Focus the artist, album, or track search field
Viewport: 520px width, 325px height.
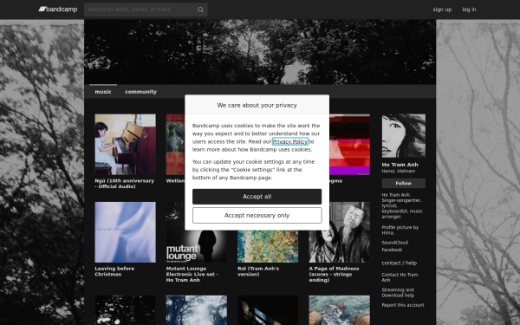pyautogui.click(x=146, y=10)
